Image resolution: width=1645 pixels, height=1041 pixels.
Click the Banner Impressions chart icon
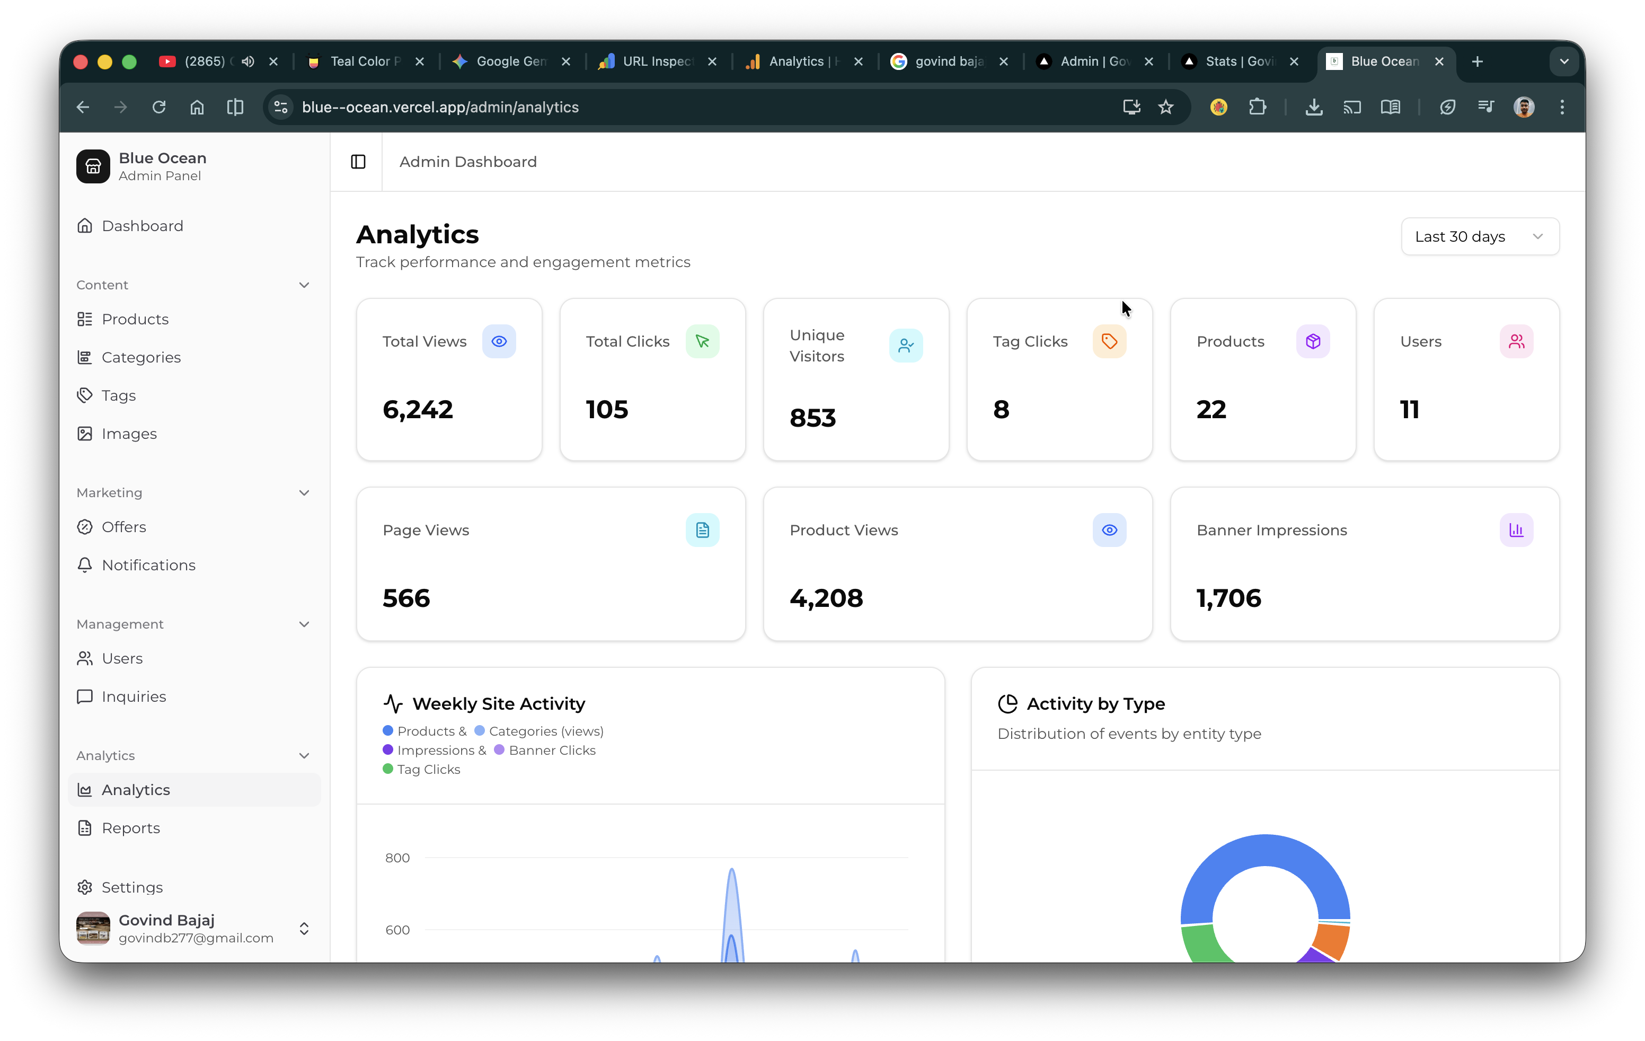[x=1516, y=530]
